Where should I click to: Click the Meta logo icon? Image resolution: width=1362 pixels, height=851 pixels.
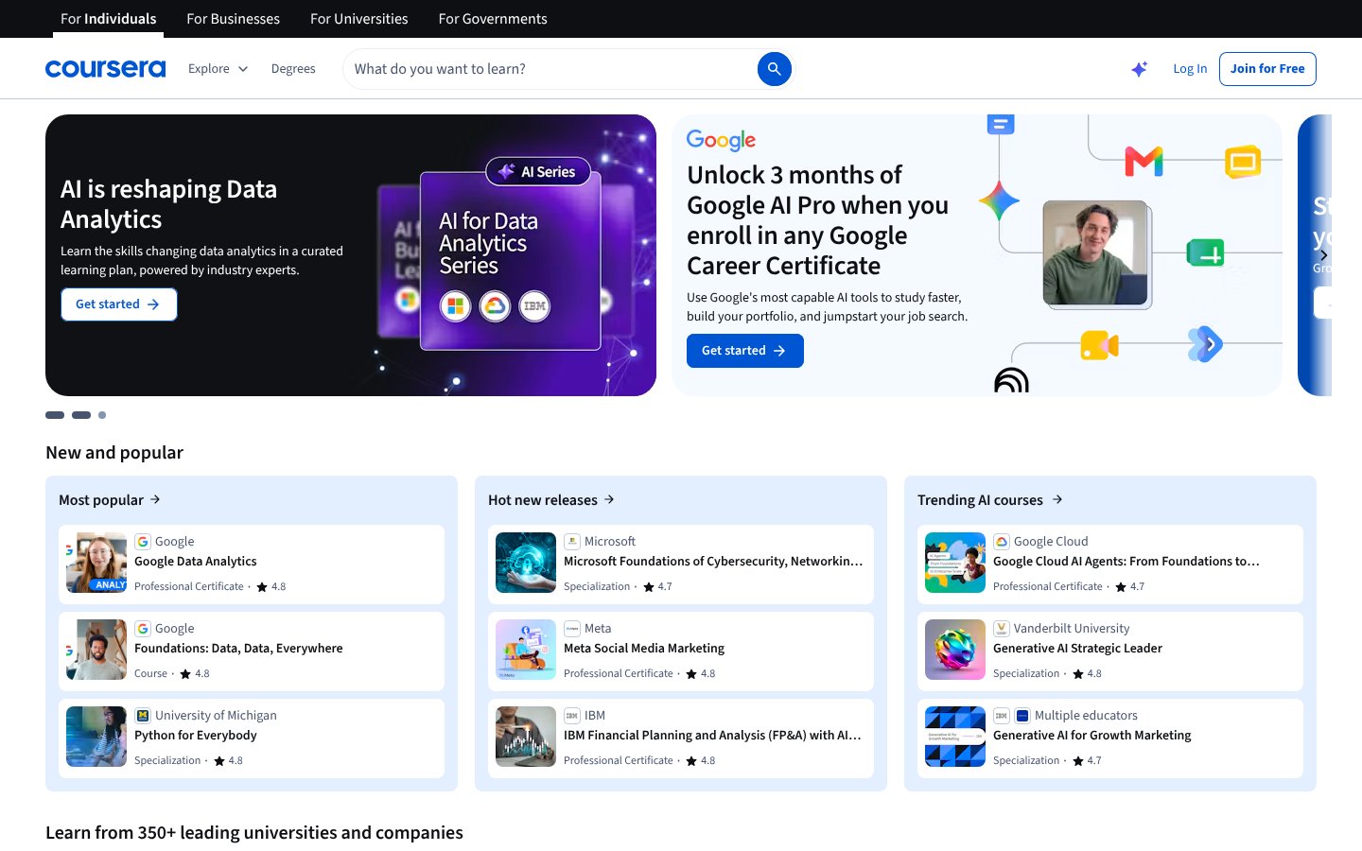coord(572,629)
